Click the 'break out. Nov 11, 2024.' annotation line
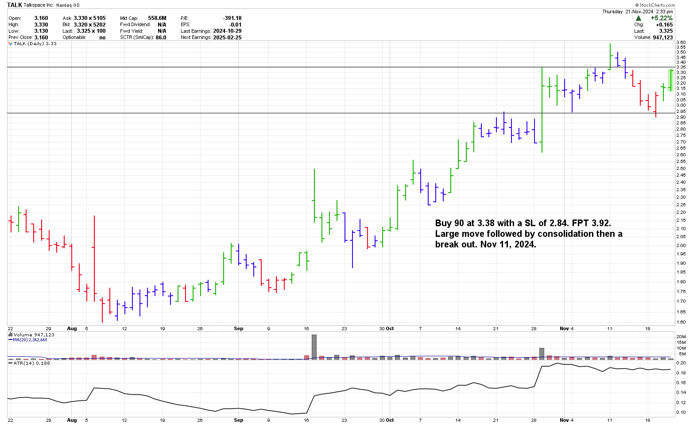Screen dimensions: 693x424 pyautogui.click(x=485, y=244)
